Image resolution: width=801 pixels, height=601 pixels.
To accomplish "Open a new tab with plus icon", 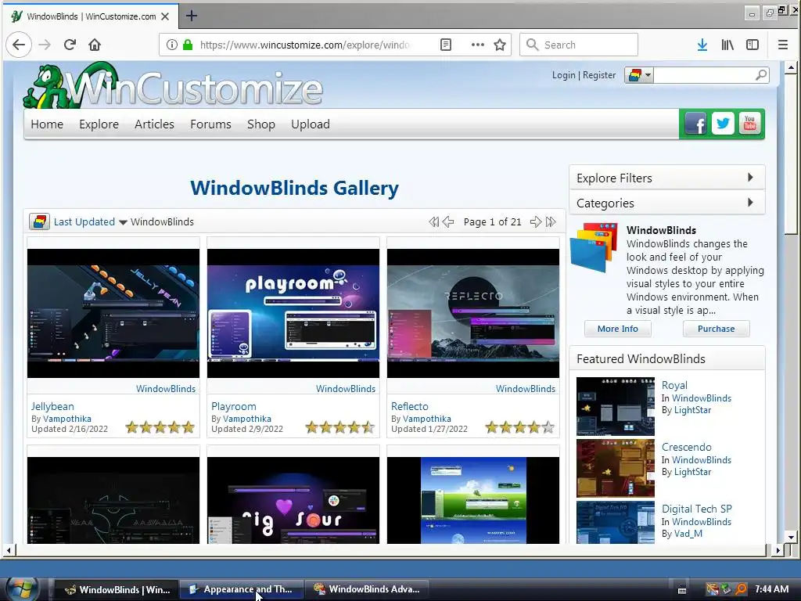I will coord(192,16).
